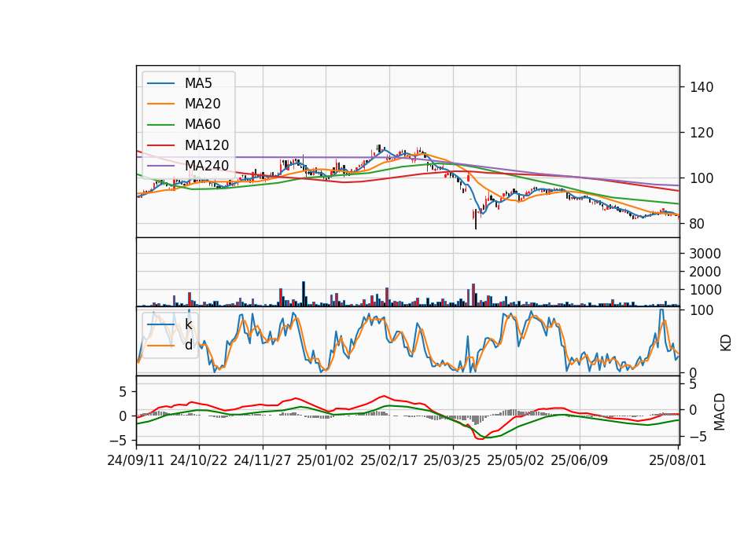Click the 25/03/25 date label

tap(452, 461)
